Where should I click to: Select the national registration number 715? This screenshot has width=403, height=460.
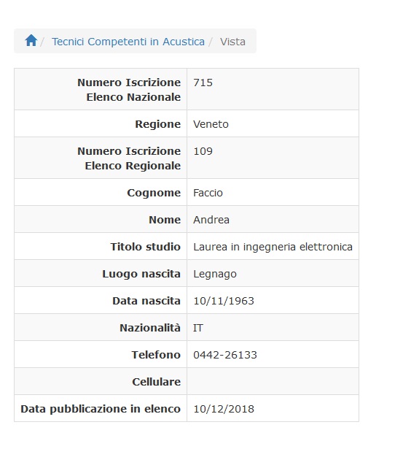[203, 83]
